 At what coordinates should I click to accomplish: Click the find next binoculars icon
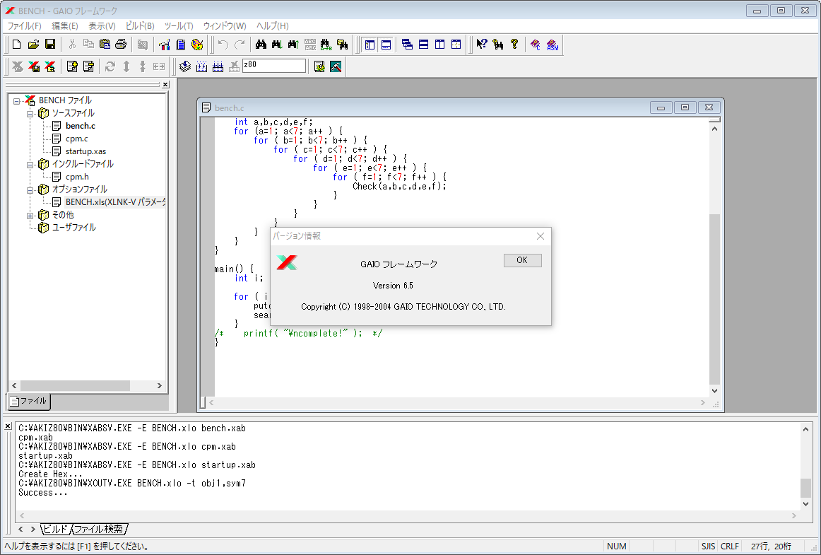tap(277, 45)
